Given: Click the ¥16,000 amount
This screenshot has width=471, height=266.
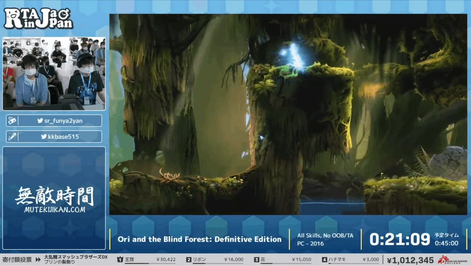Looking at the screenshot, I should [234, 260].
